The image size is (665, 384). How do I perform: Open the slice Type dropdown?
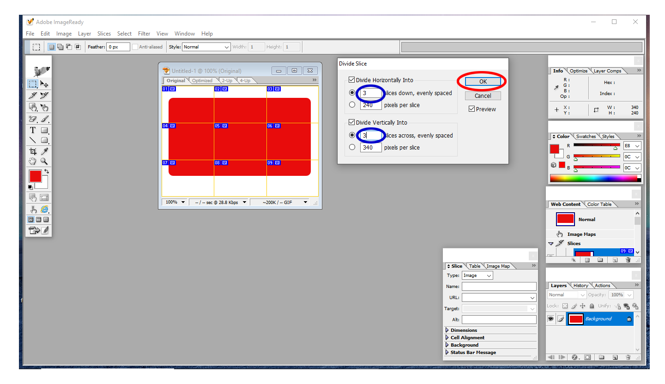[477, 276]
